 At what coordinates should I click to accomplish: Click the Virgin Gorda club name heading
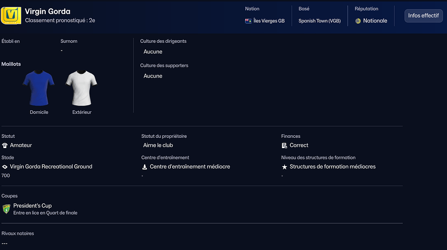tap(48, 11)
